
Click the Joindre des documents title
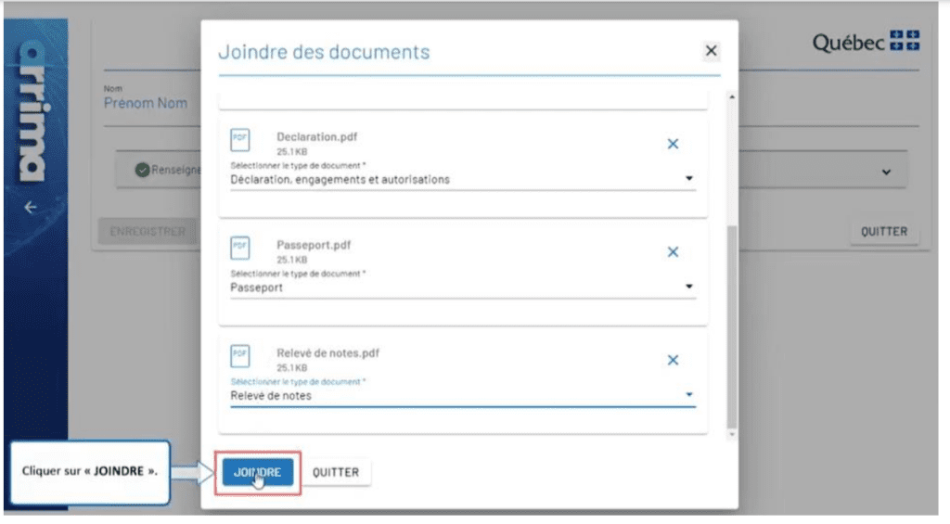tap(324, 52)
